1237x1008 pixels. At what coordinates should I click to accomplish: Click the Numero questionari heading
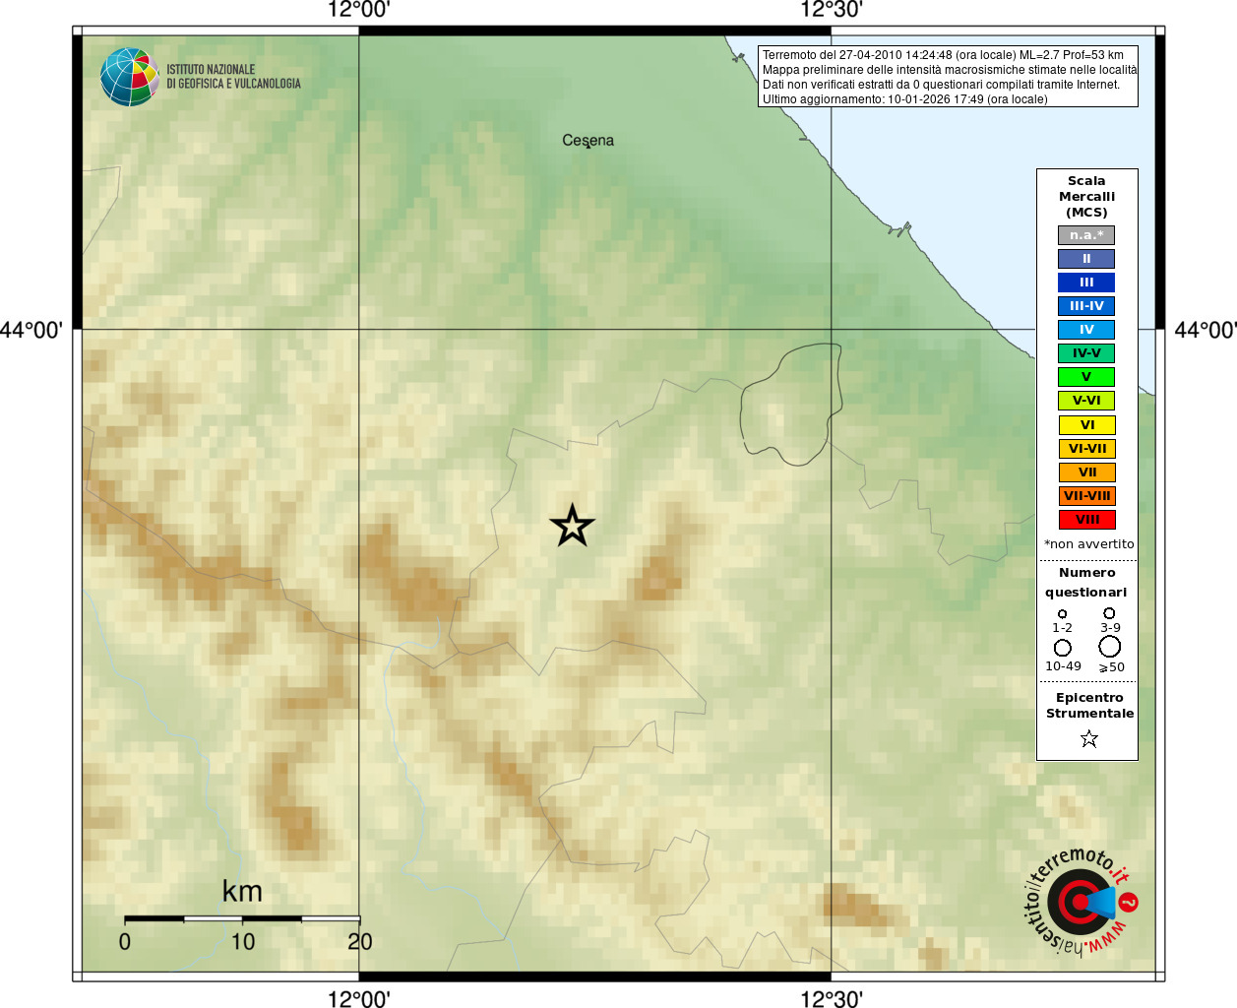[1086, 583]
